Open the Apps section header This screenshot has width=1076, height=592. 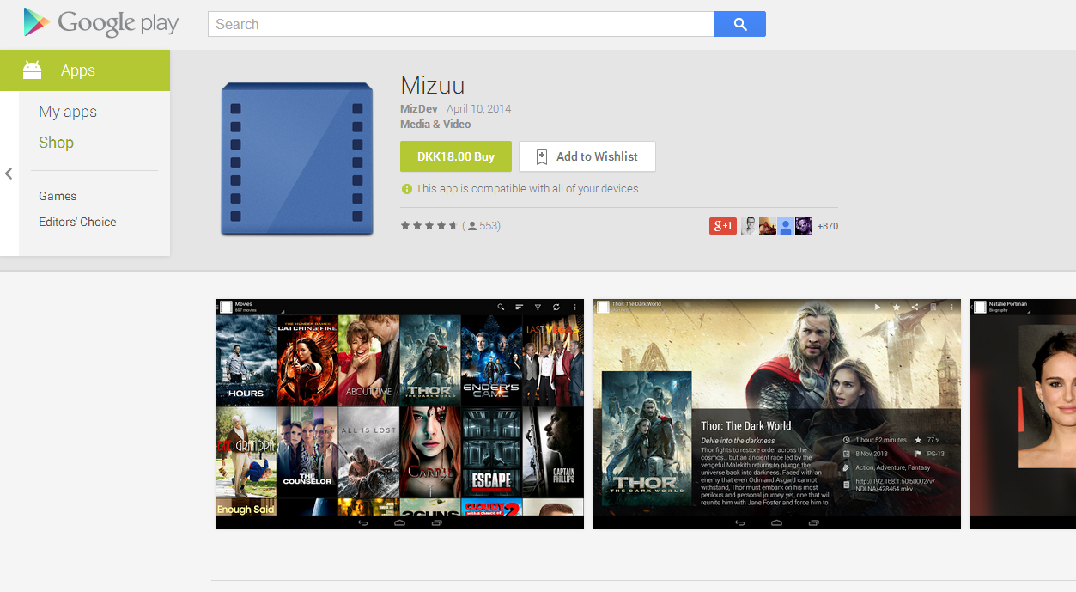point(85,70)
